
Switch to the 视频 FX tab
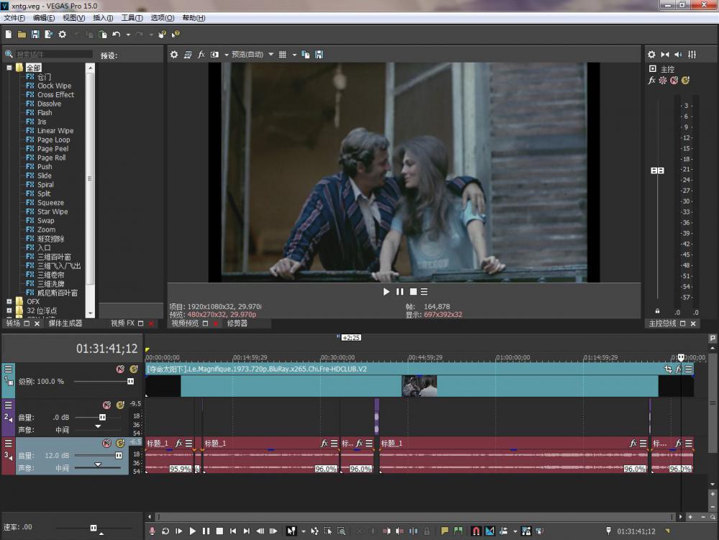(122, 323)
